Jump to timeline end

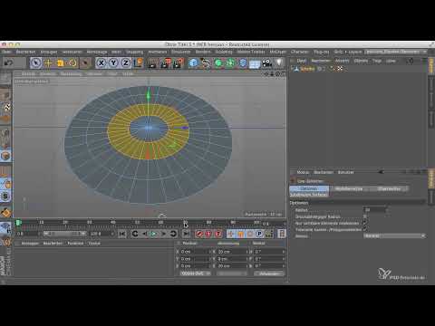point(187,234)
